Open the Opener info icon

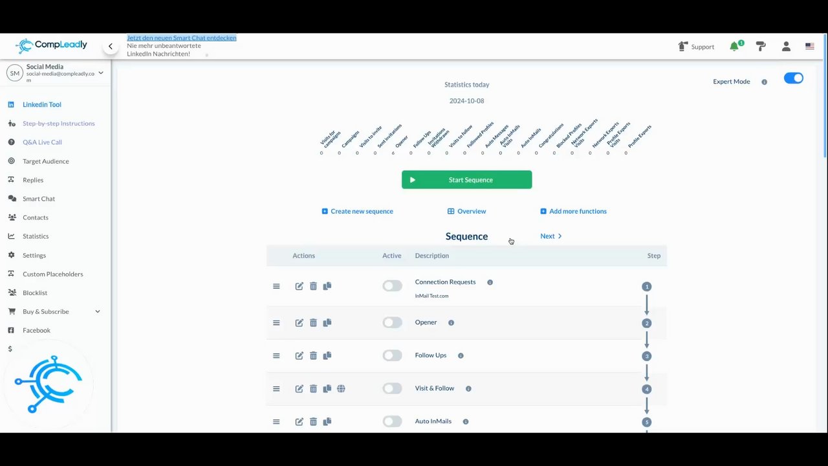(451, 322)
